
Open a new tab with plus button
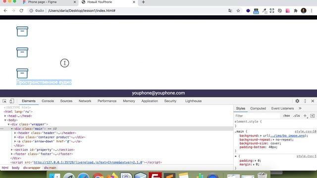143,2
